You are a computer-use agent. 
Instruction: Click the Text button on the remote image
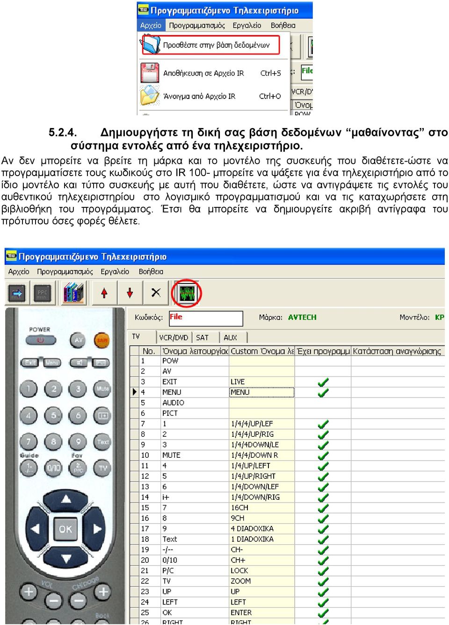102,441
